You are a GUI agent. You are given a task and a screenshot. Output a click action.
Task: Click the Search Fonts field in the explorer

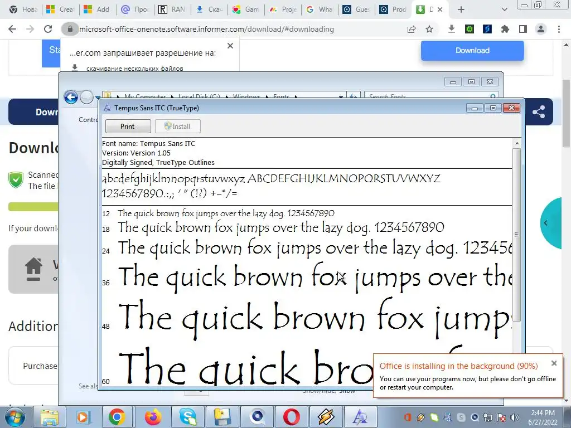click(430, 96)
